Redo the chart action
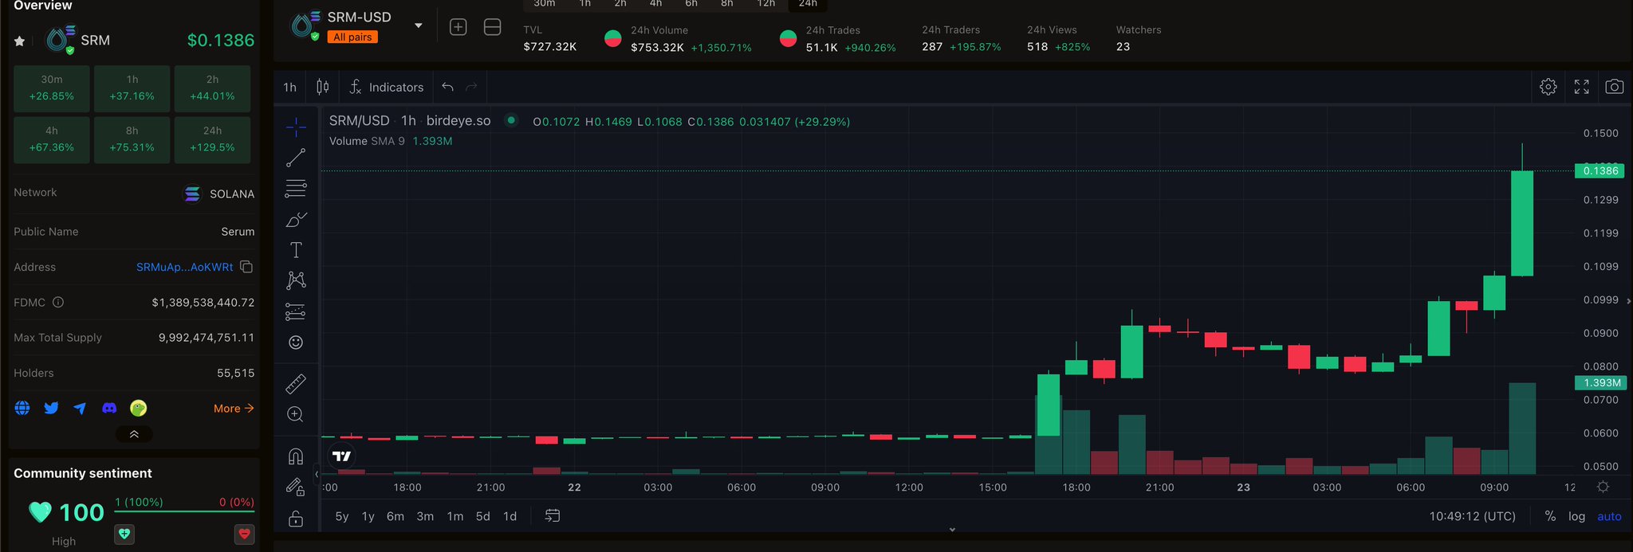Screen dimensions: 1633x552 (x=471, y=87)
